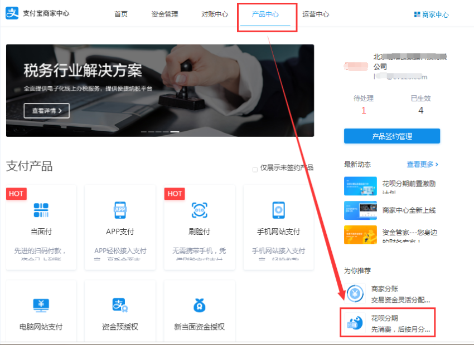Click the Alipay logo icon
This screenshot has height=345, width=474.
(12, 13)
